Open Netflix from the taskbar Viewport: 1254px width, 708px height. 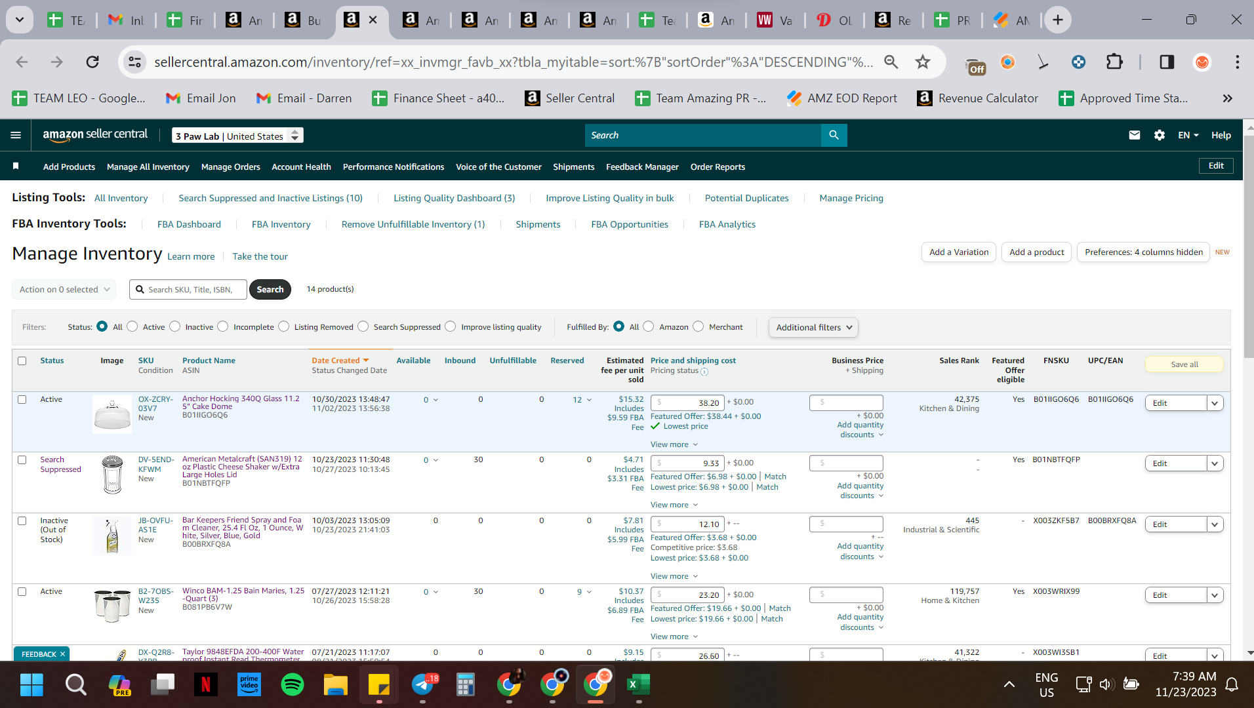tap(205, 685)
